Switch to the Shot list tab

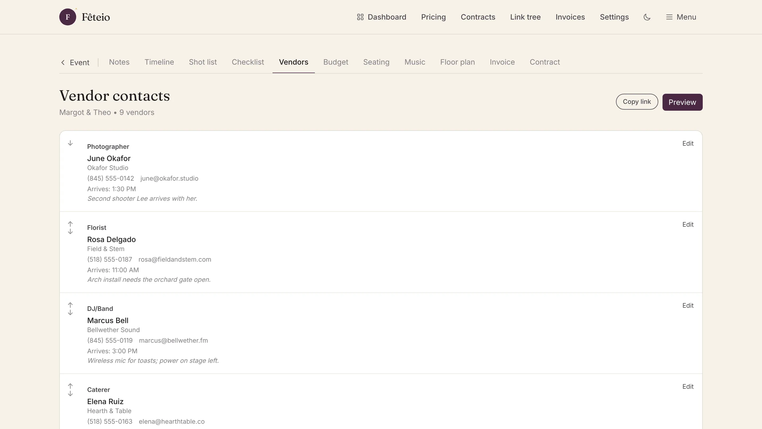pos(203,62)
